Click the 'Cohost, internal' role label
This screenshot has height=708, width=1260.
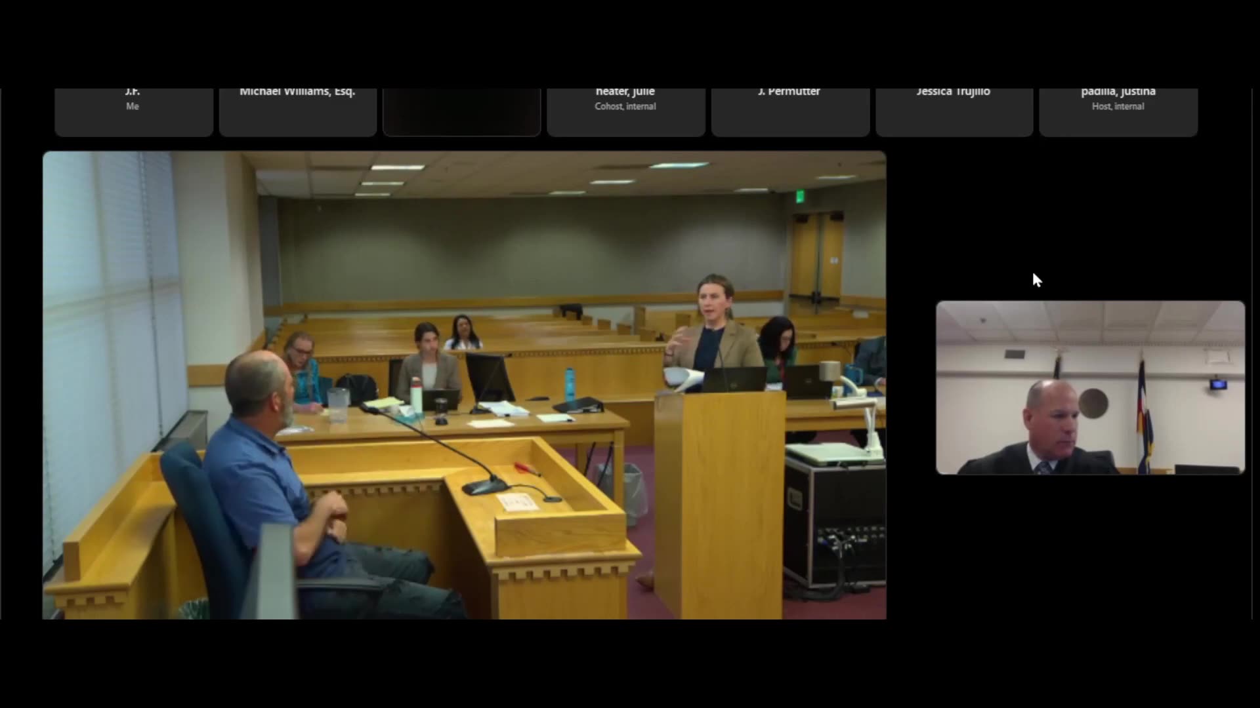pyautogui.click(x=625, y=106)
